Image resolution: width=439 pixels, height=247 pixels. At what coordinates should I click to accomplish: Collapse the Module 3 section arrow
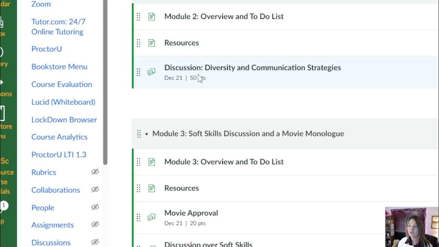coord(146,134)
